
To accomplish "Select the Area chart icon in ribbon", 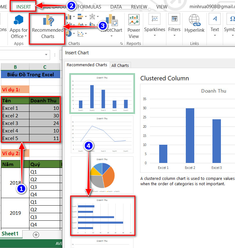I will point(81,24).
